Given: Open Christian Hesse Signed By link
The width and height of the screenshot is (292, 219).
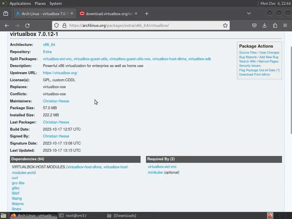Looking at the screenshot, I should pyautogui.click(x=56, y=136).
